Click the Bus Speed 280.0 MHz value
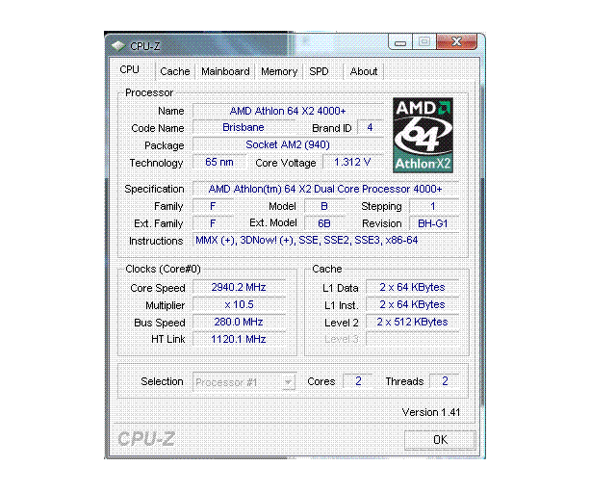616x493 pixels. pyautogui.click(x=239, y=322)
